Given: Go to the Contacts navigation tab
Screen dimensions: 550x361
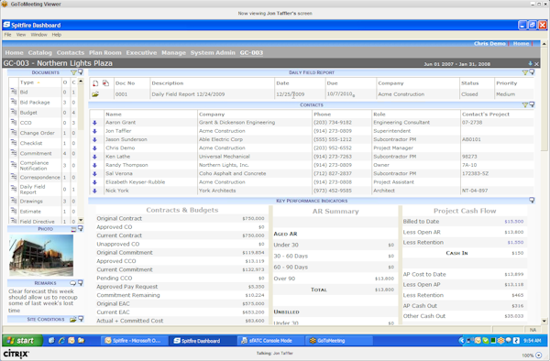Looking at the screenshot, I should pos(71,52).
